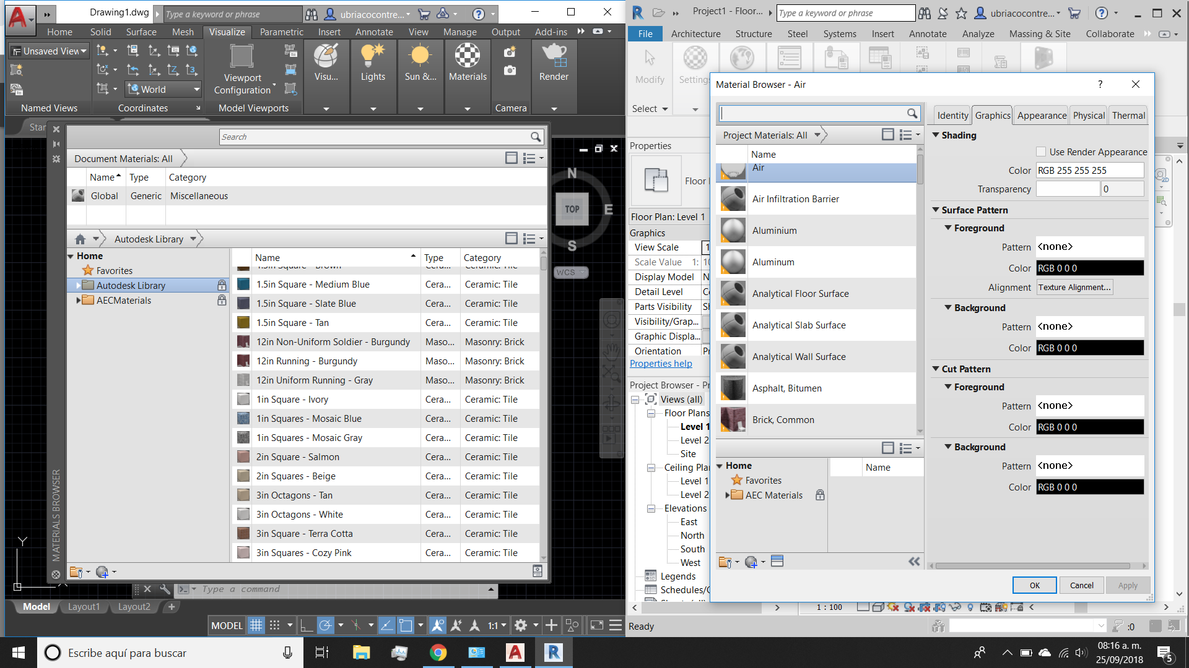Click Cancel in Material Browser dialog
1189x668 pixels.
1081,585
